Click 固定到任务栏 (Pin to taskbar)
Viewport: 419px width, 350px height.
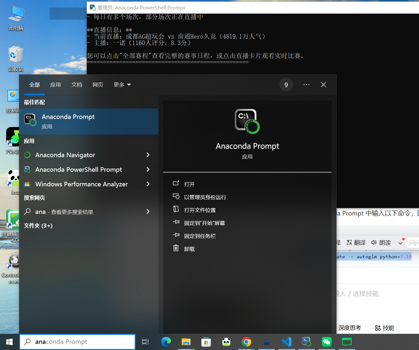(200, 236)
